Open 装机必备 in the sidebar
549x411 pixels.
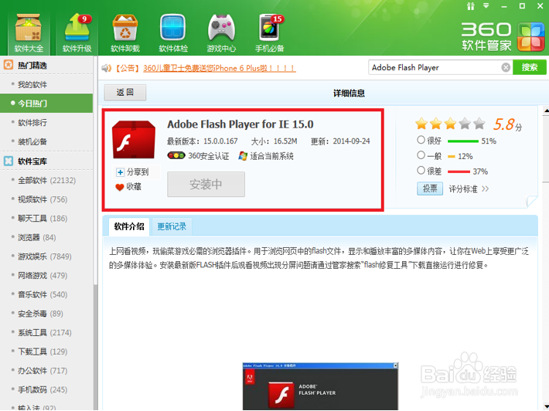32,141
